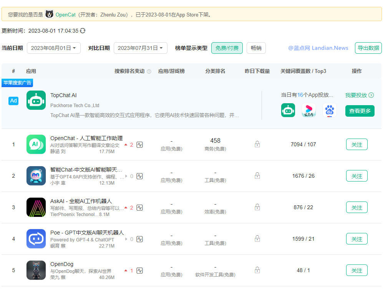The width and height of the screenshot is (383, 289).
Task: Click keyword coverage 876 / 22
Action: click(303, 208)
